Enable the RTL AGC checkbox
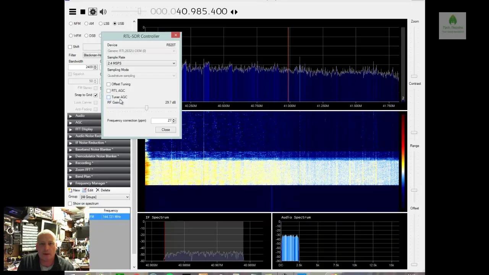The width and height of the screenshot is (489, 275). click(109, 91)
